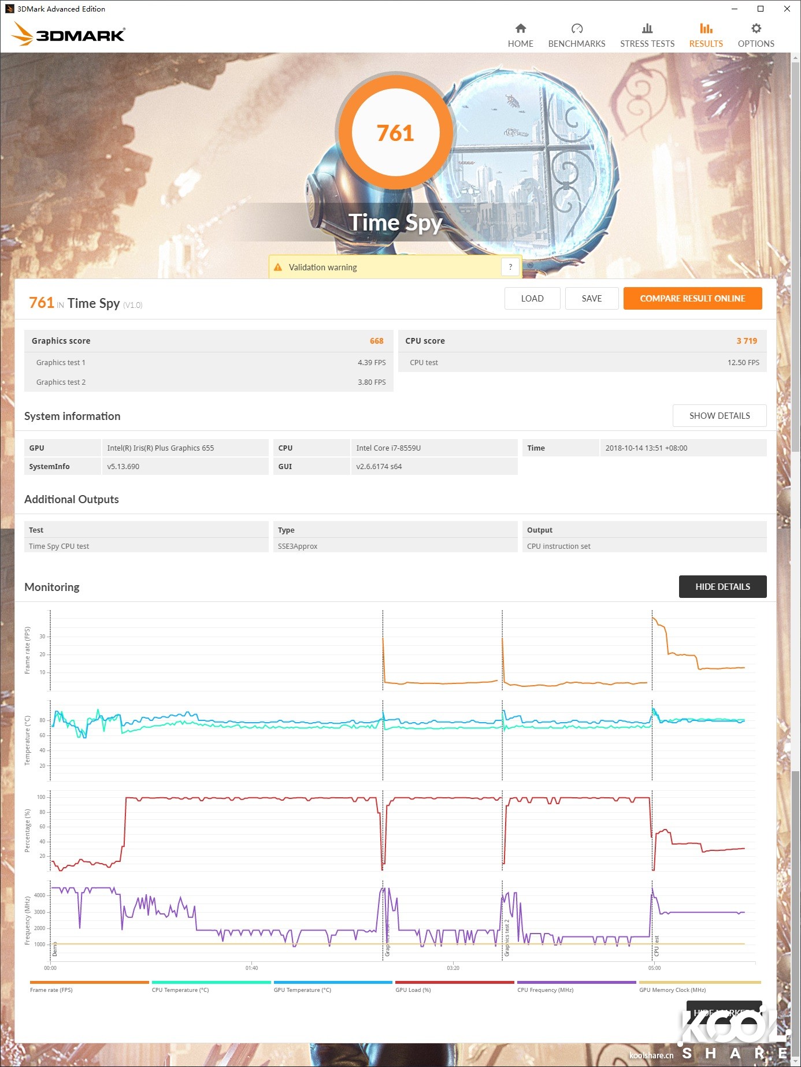This screenshot has width=801, height=1067.
Task: Click Compare Result Online
Action: [692, 298]
